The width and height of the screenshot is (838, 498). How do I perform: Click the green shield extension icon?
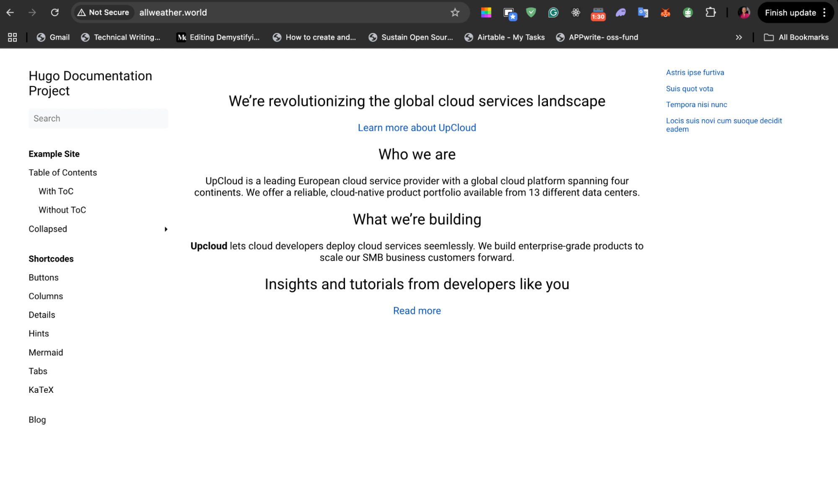531,13
